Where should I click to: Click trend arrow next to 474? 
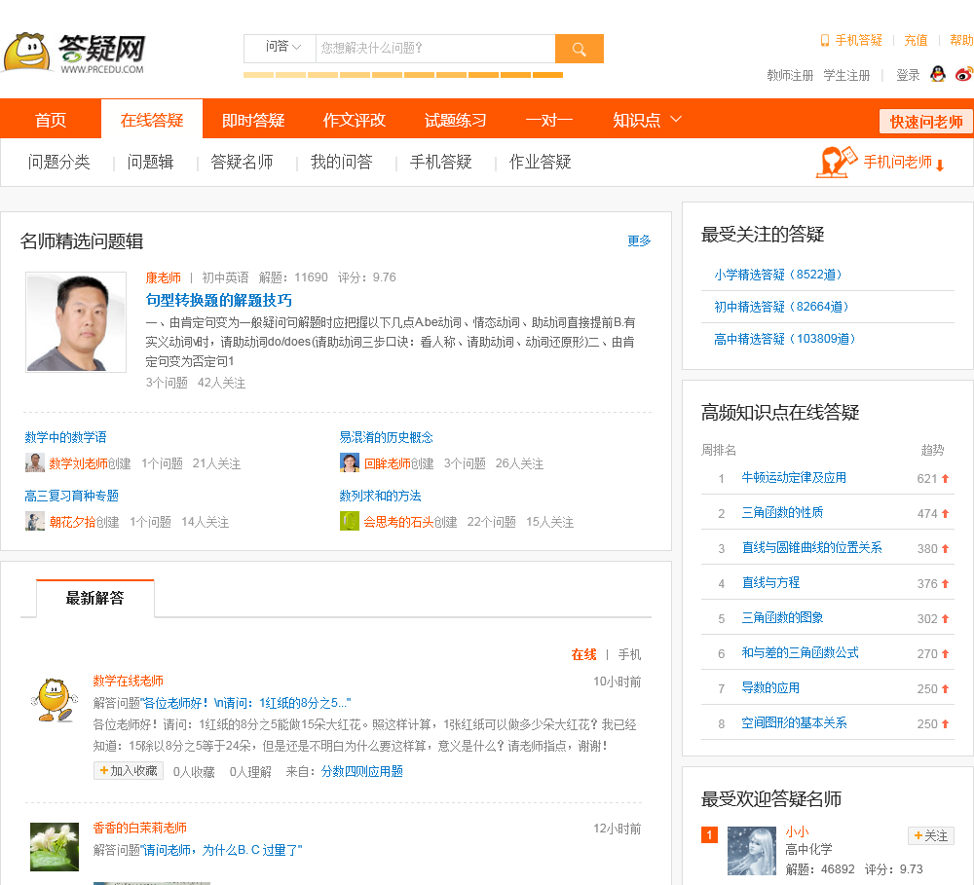[945, 514]
